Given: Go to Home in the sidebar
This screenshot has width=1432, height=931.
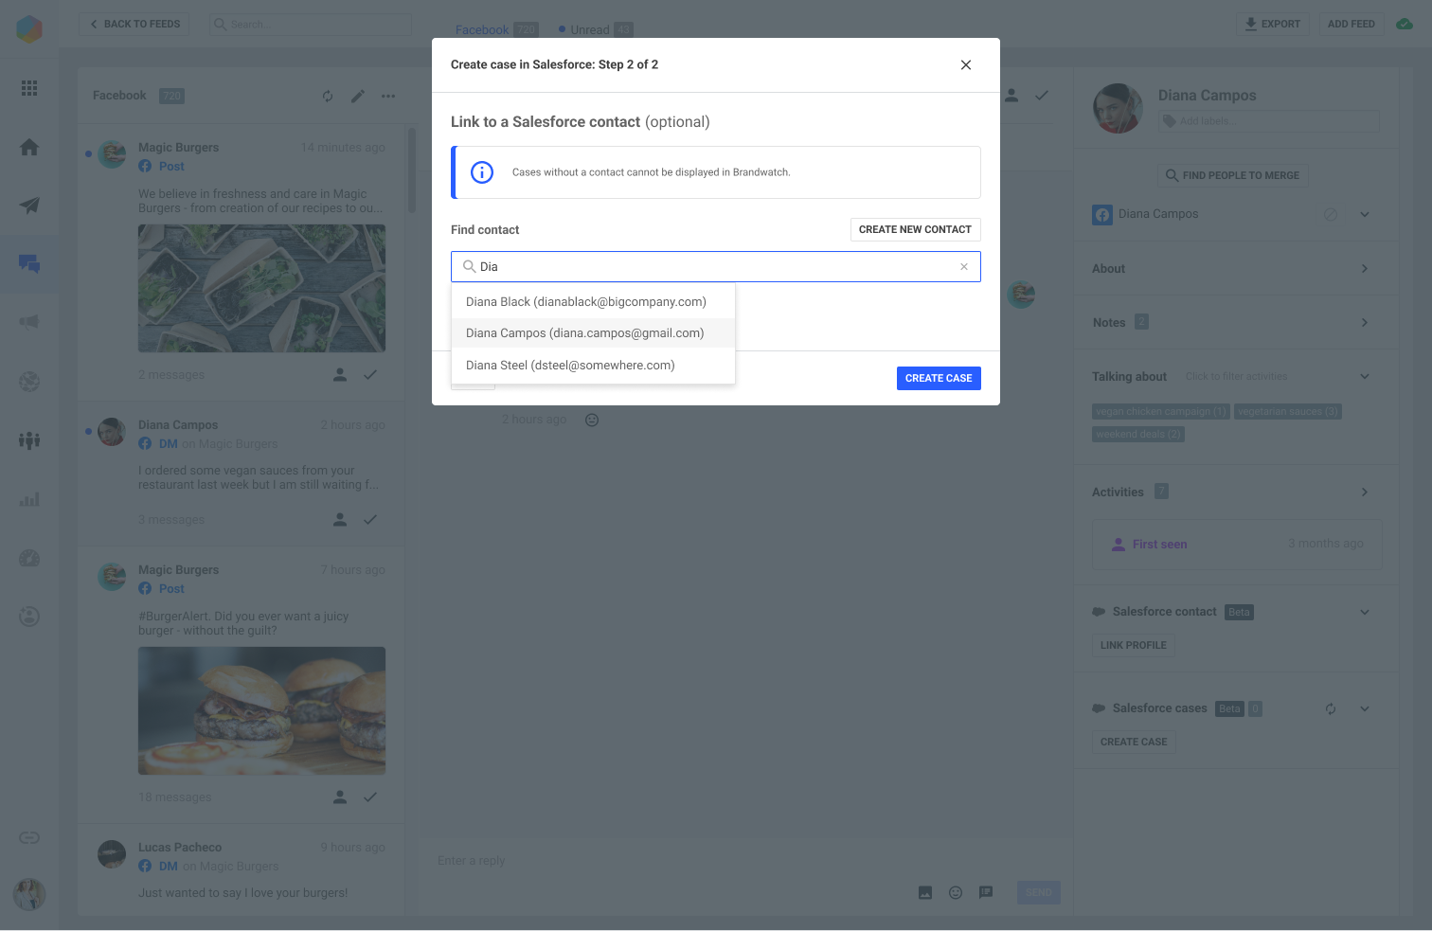Looking at the screenshot, I should (29, 147).
